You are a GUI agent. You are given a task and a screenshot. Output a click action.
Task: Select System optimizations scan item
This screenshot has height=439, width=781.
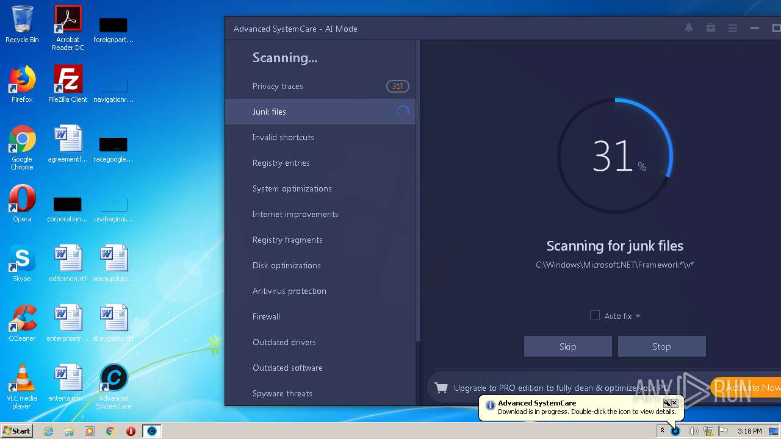pos(320,188)
